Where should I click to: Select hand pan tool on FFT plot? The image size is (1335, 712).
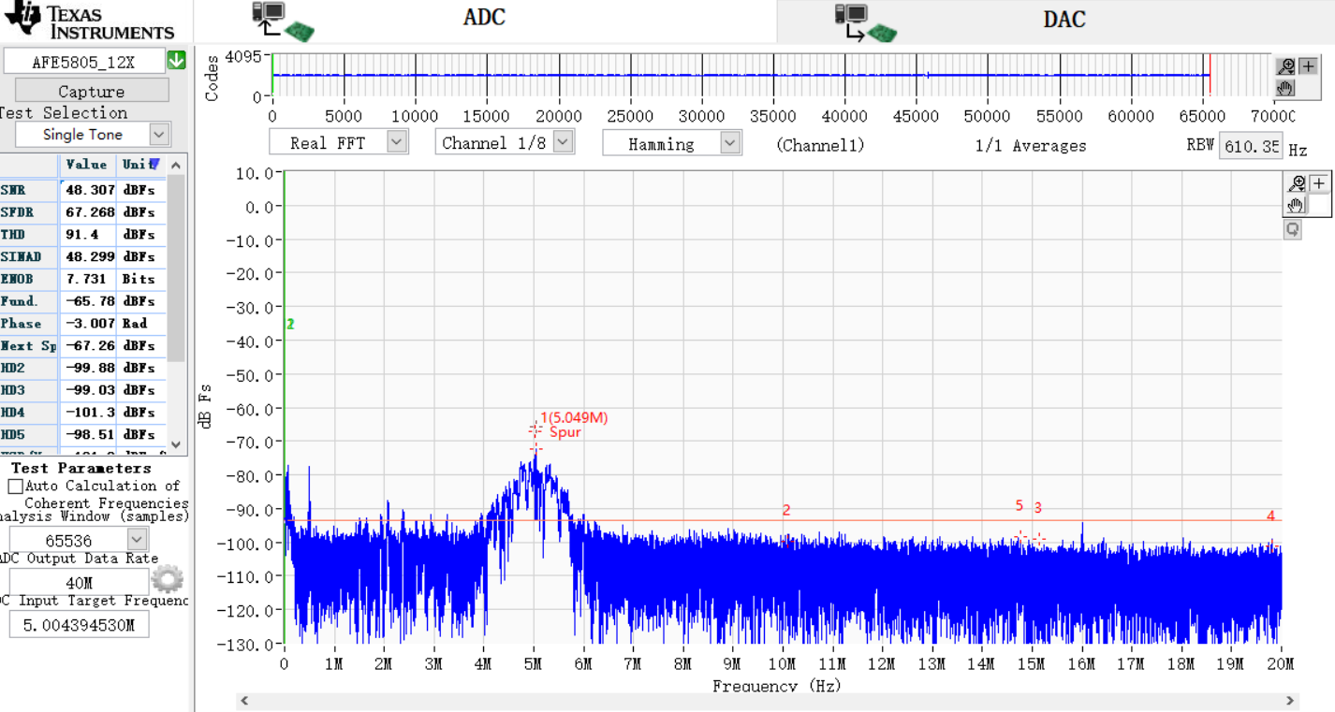(1297, 205)
